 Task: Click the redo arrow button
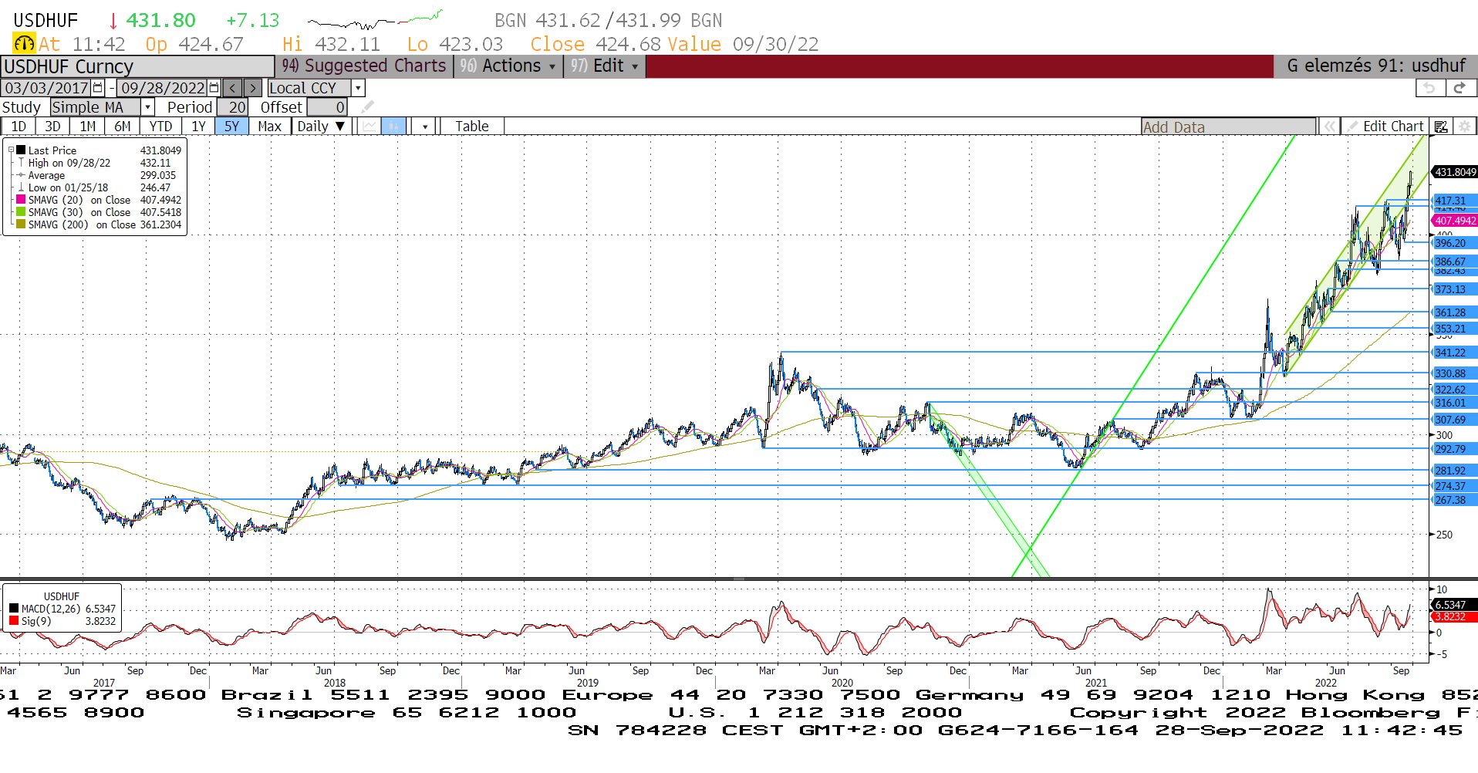1459,88
